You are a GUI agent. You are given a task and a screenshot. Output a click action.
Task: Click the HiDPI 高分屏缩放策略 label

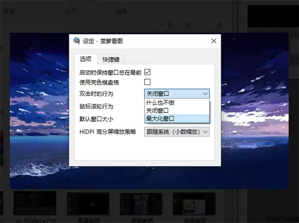(108, 132)
